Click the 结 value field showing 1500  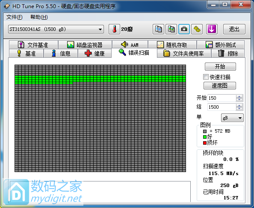coord(222,107)
